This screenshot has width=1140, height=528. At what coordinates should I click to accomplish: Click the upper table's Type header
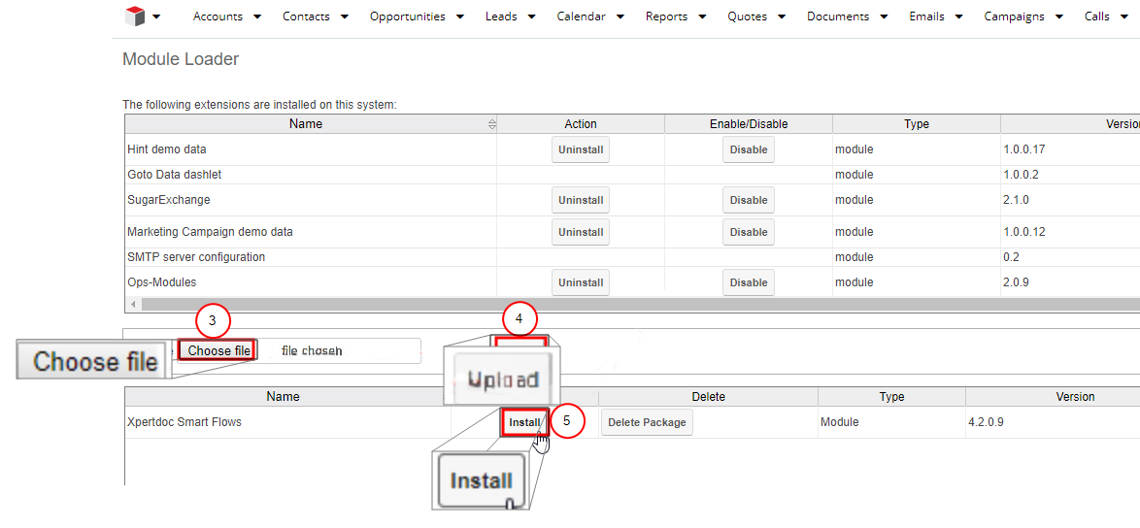(916, 124)
